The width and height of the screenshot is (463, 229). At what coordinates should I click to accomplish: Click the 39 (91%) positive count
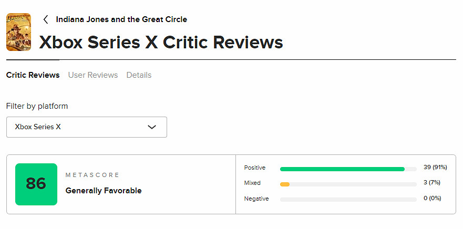coord(435,168)
